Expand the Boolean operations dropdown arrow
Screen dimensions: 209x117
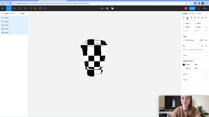click(x=114, y=8)
